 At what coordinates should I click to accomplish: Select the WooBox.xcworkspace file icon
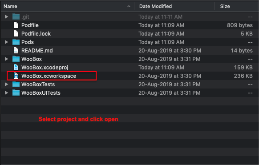coord(16,76)
